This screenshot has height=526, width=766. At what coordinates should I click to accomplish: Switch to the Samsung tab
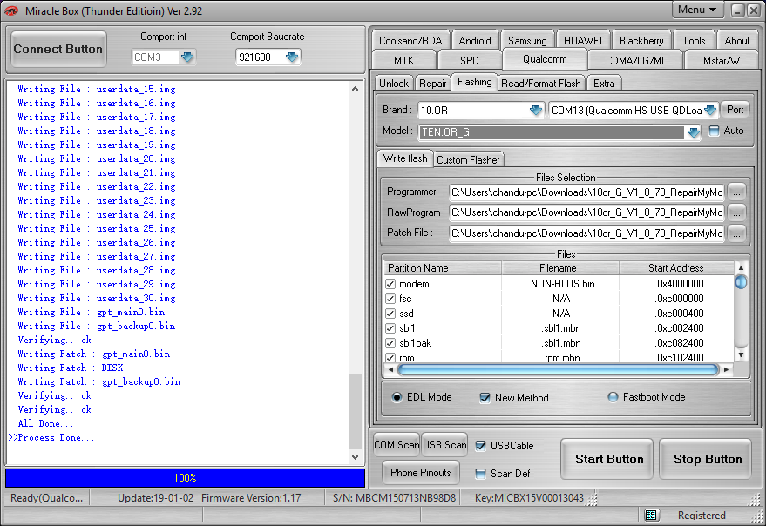(x=527, y=41)
